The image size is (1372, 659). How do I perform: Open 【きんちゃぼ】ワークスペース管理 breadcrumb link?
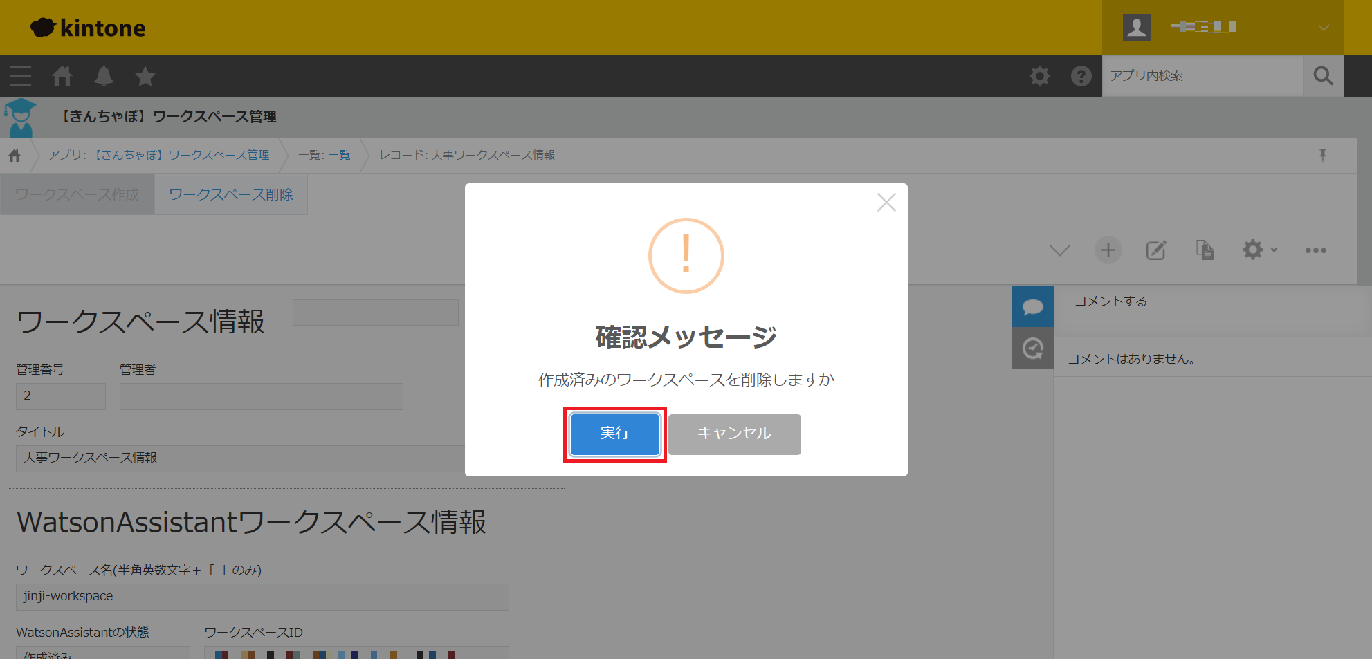(183, 155)
